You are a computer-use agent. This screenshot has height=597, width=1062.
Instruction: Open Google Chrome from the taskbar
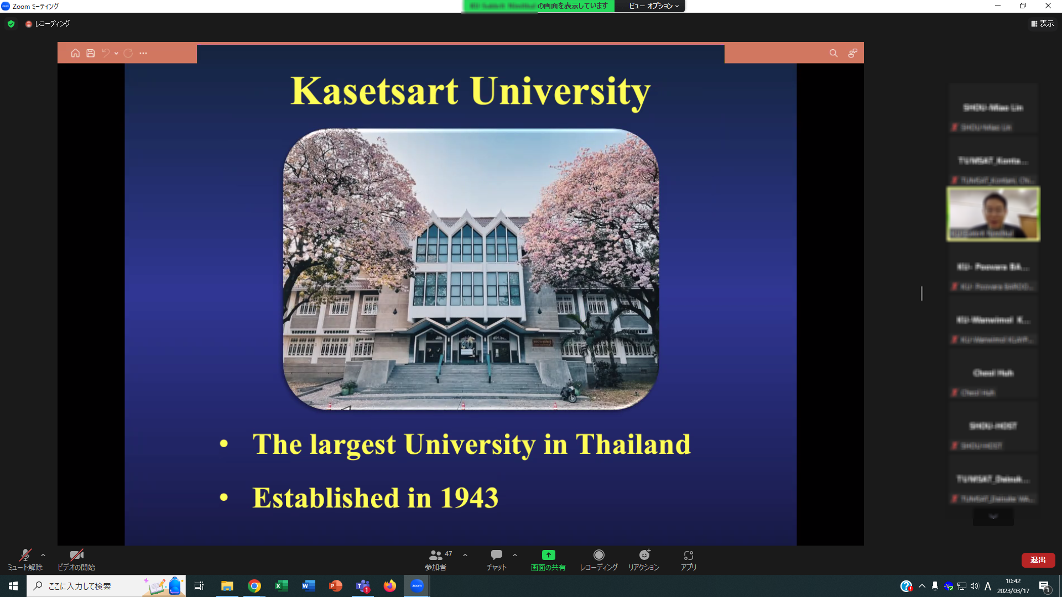254,586
